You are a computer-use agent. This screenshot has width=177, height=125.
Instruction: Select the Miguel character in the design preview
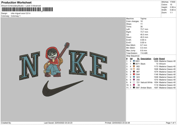[x=53, y=62]
